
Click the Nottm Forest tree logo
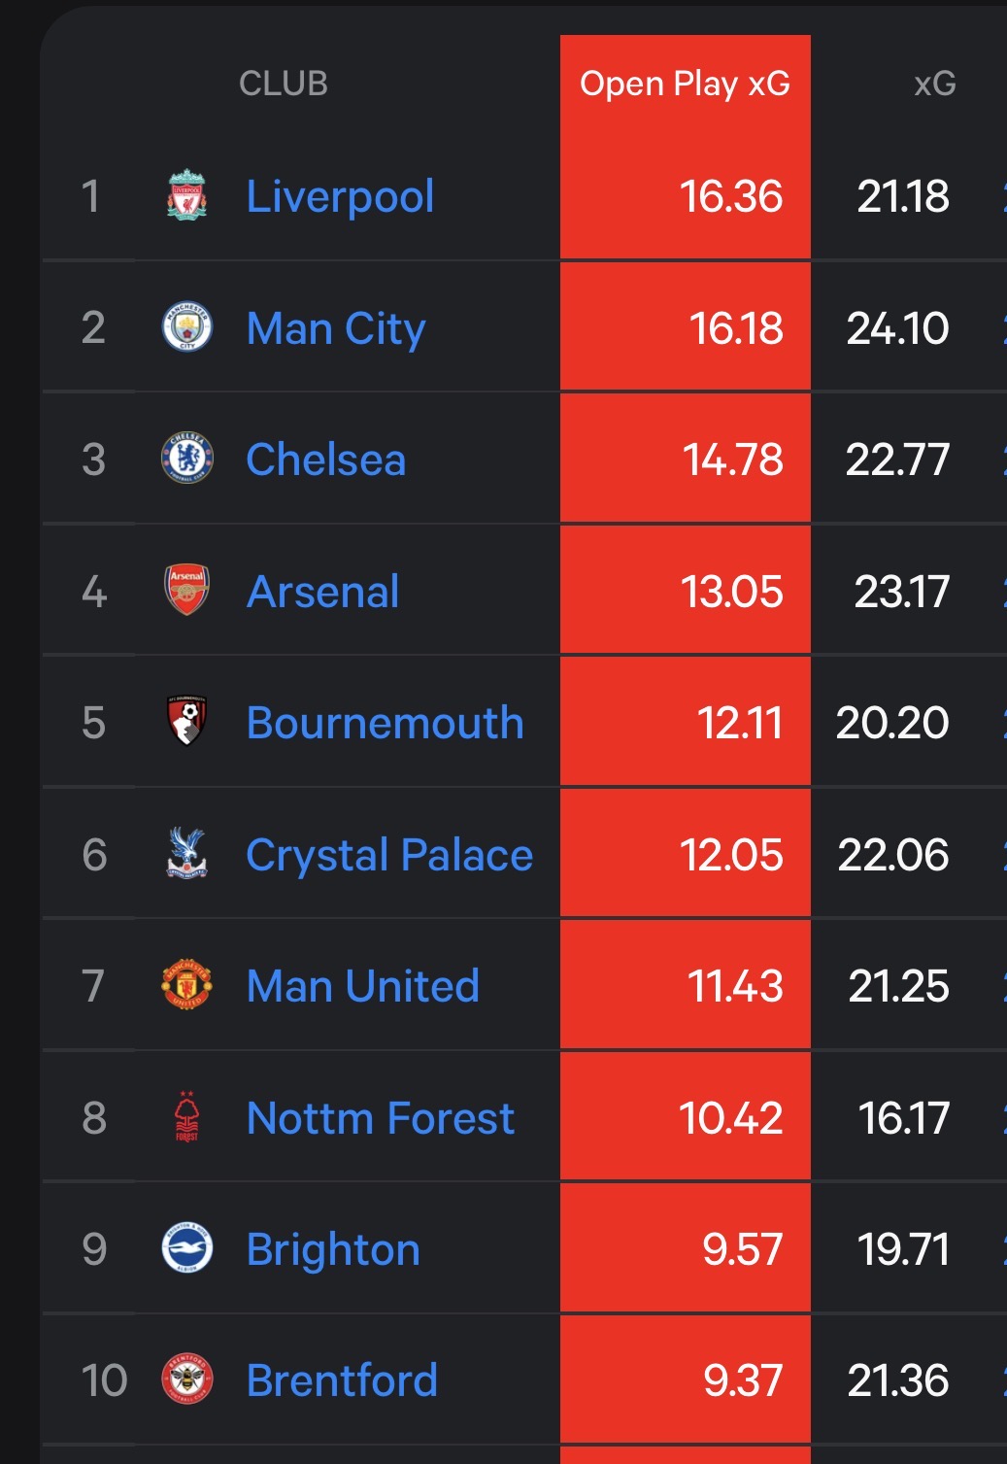[186, 1117]
